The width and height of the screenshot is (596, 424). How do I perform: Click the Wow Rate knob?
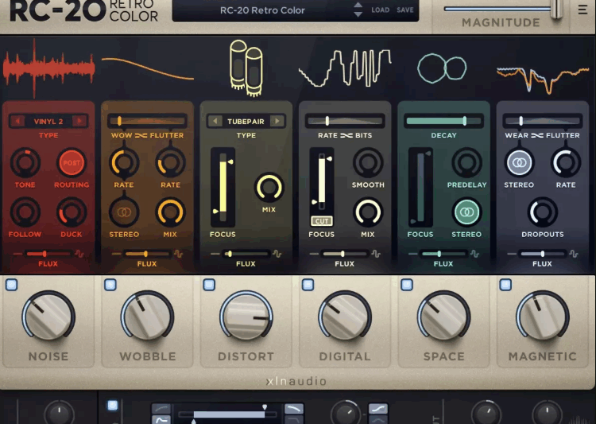(x=124, y=163)
